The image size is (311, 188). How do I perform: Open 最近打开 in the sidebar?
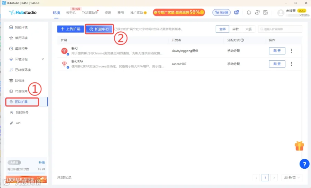click(x=18, y=49)
